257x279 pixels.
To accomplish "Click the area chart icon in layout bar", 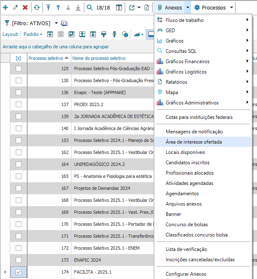I will (137, 34).
